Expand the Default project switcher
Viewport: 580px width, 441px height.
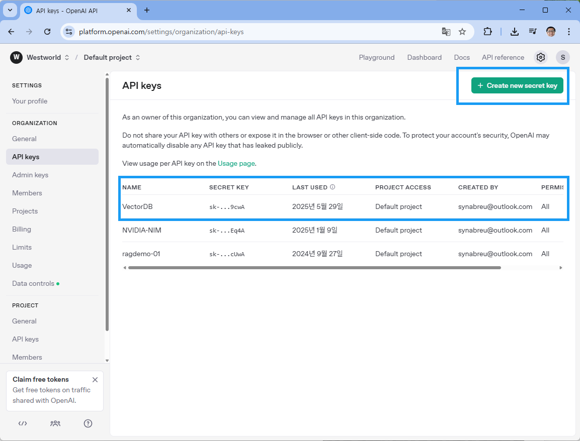pyautogui.click(x=138, y=57)
